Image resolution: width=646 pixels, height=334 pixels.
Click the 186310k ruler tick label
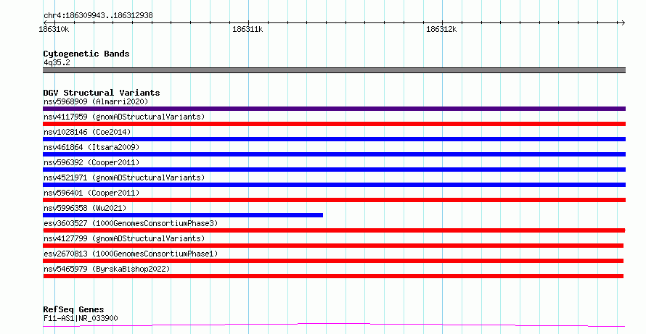(54, 29)
